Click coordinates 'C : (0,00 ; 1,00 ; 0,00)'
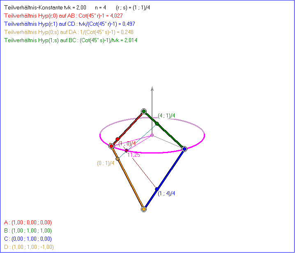This screenshot has height=253, width=295. click(x=28, y=239)
